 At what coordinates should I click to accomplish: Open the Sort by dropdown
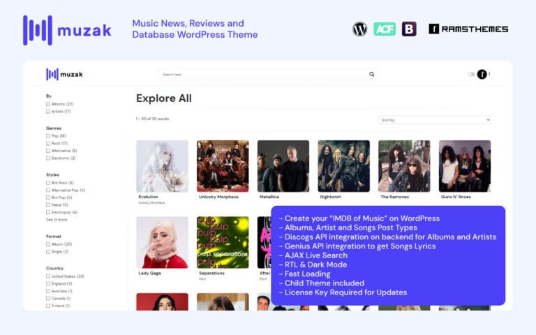[435, 120]
